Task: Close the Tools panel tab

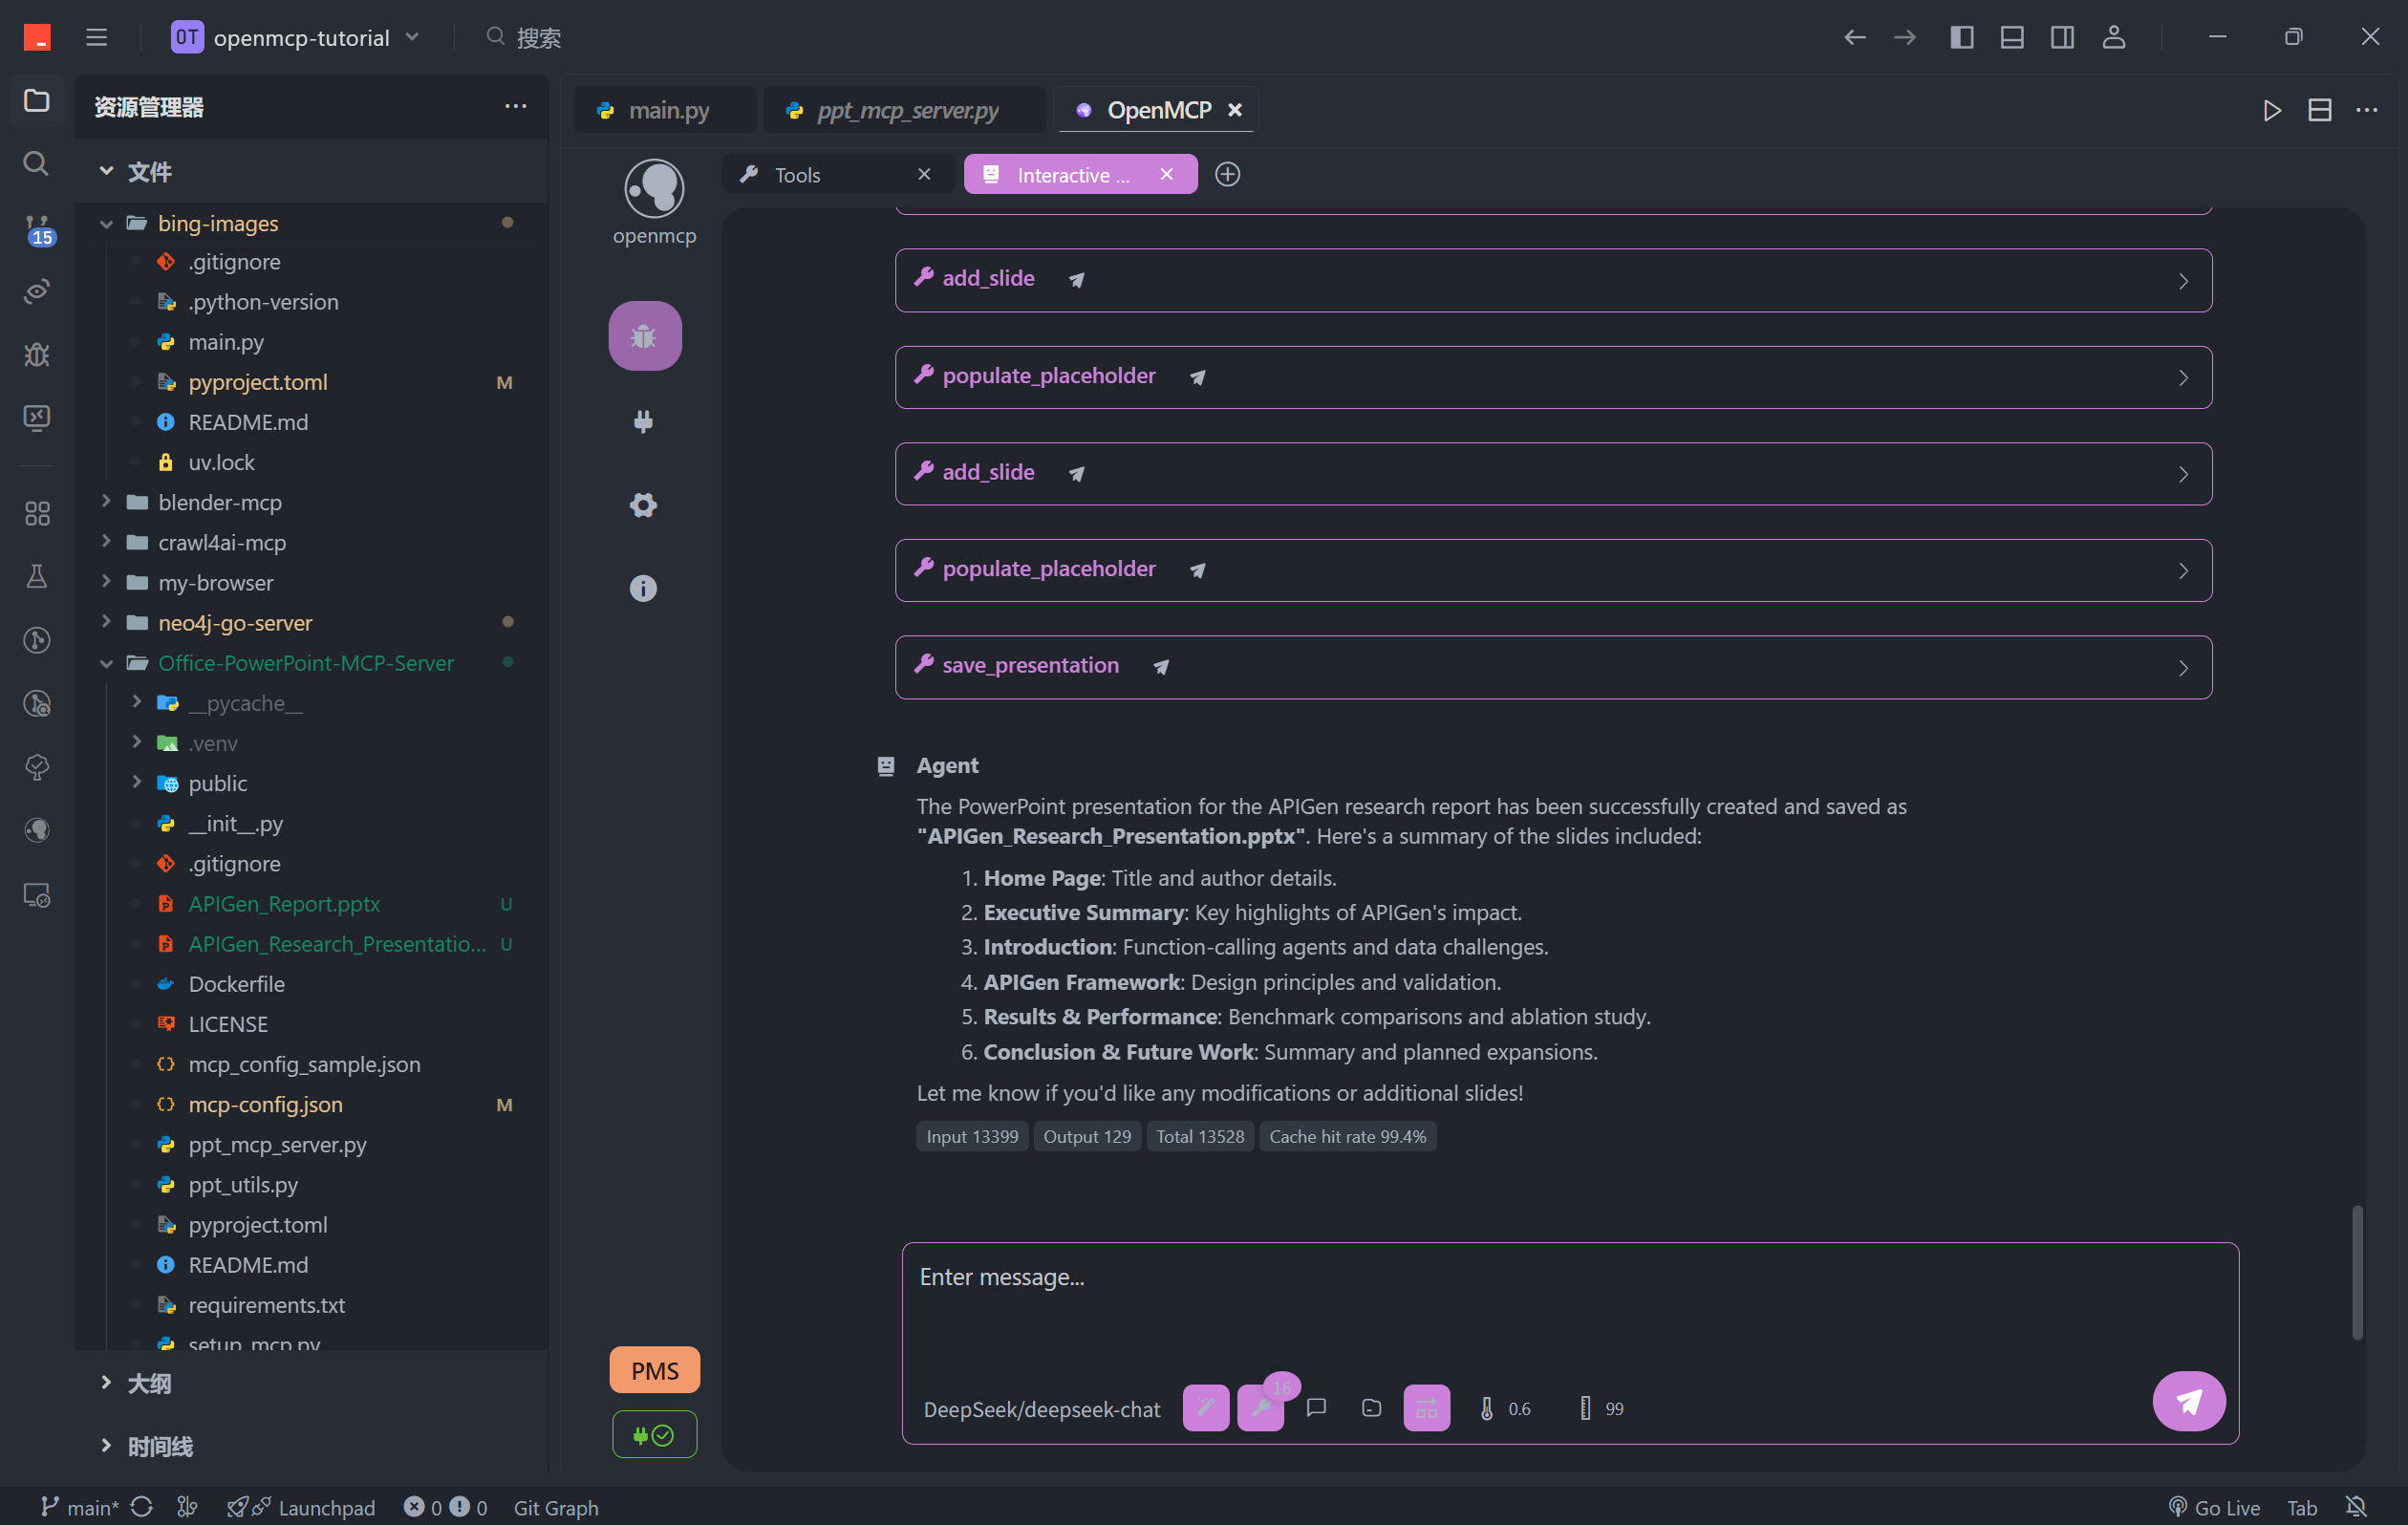Action: (924, 174)
